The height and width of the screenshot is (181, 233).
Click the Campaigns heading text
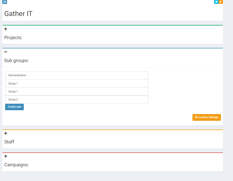17,165
